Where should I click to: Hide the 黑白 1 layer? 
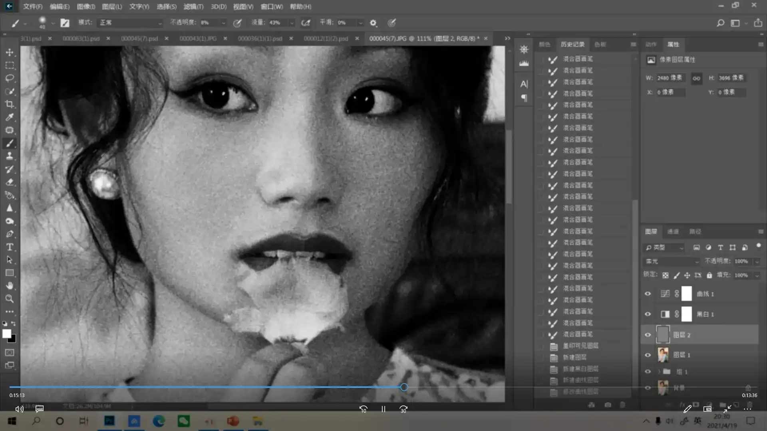coord(648,314)
